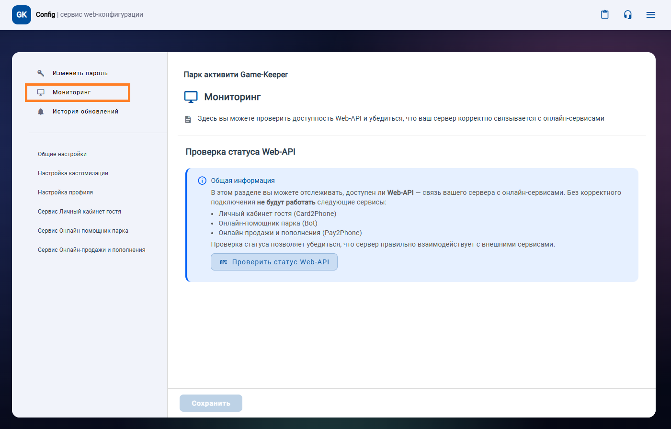Go to Общие настройки

pyautogui.click(x=62, y=154)
